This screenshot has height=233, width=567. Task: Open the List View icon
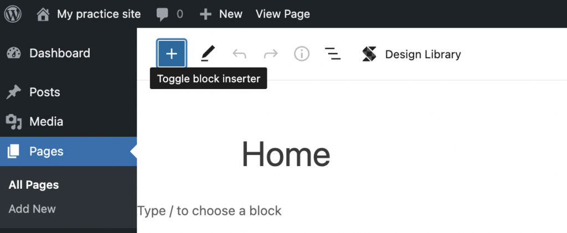point(333,54)
